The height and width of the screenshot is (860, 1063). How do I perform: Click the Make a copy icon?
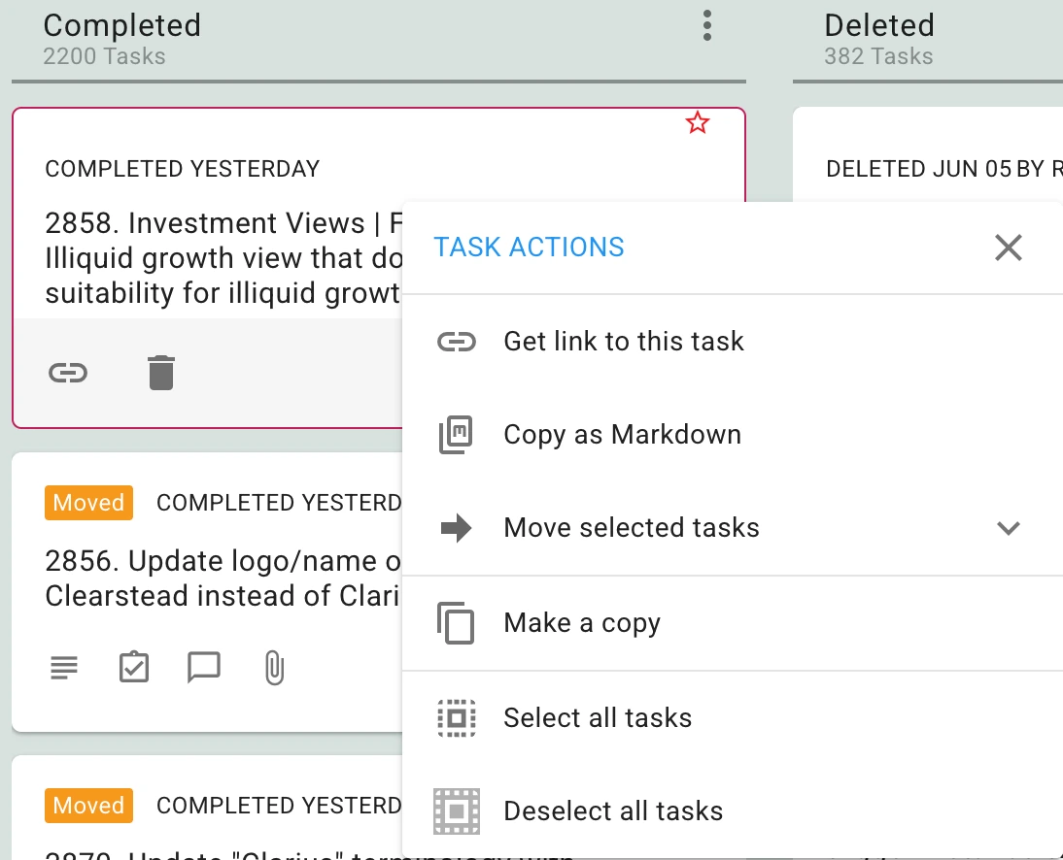(x=456, y=623)
